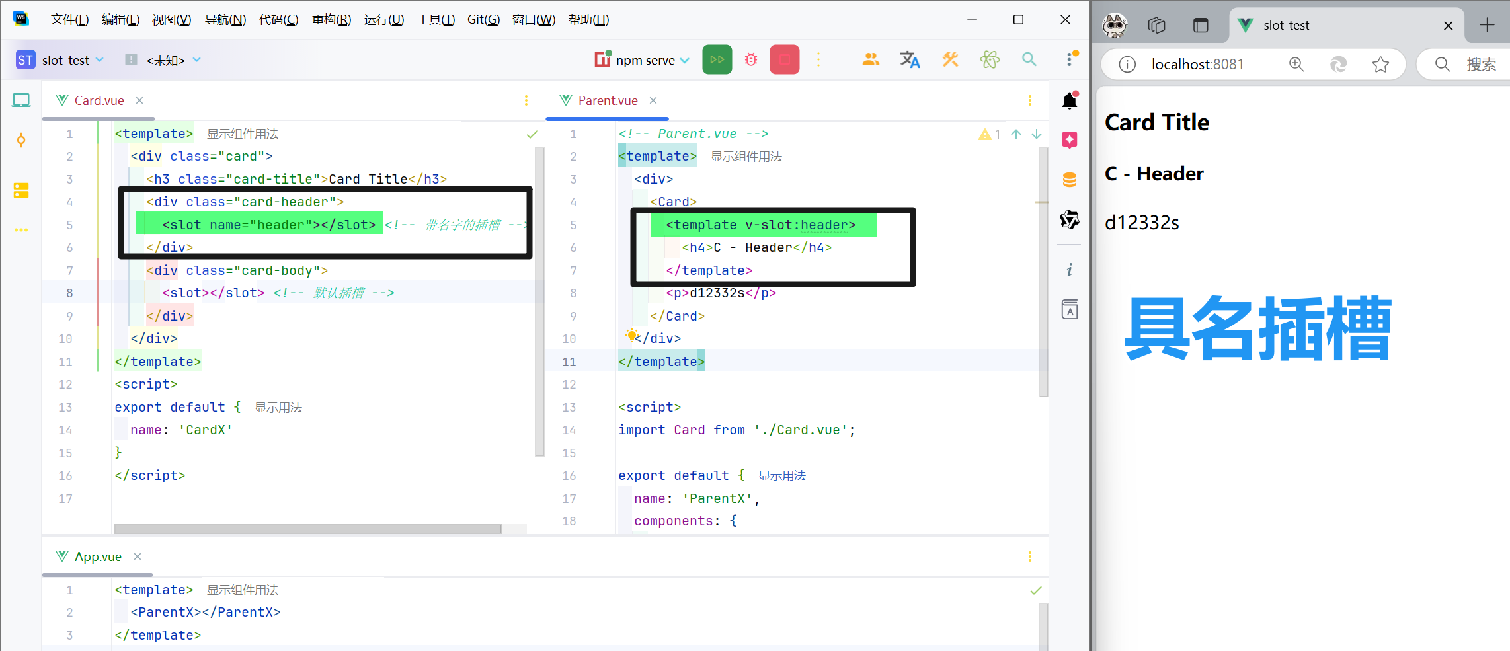The width and height of the screenshot is (1510, 651).
Task: Open the Notifications bell icon
Action: [1070, 100]
